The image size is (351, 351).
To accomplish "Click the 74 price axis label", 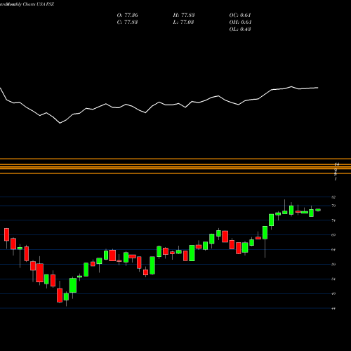I will [333, 220].
